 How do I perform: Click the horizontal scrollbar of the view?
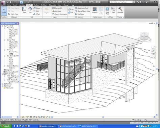103,117
